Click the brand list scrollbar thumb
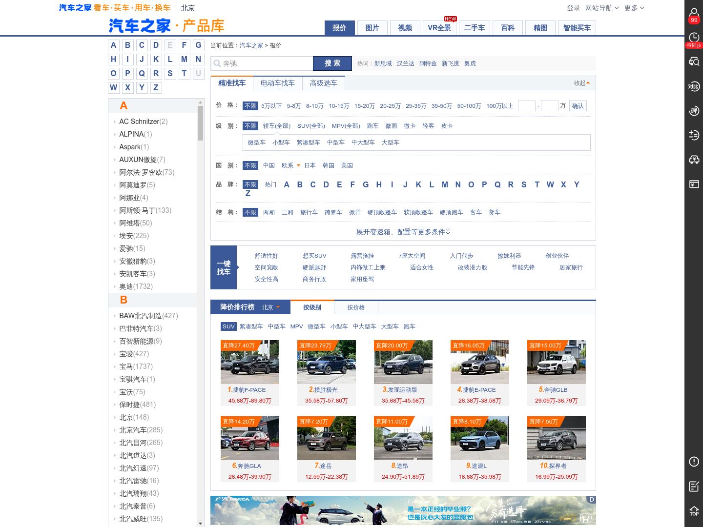The height and width of the screenshot is (527, 703). pyautogui.click(x=200, y=123)
